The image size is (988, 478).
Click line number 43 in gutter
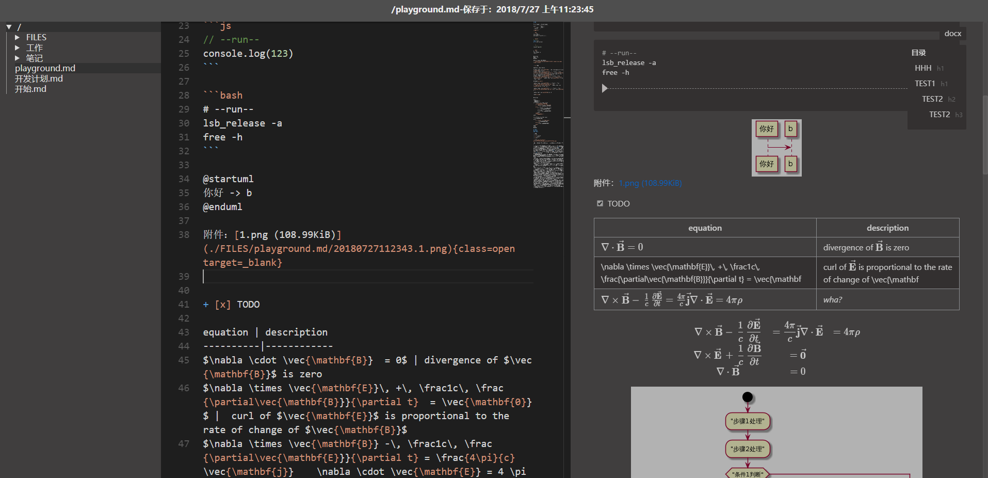(184, 332)
